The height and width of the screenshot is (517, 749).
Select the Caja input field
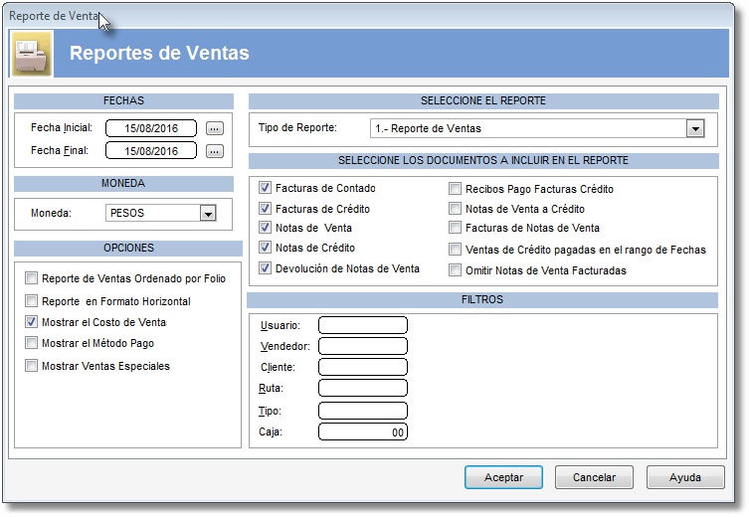pos(363,432)
